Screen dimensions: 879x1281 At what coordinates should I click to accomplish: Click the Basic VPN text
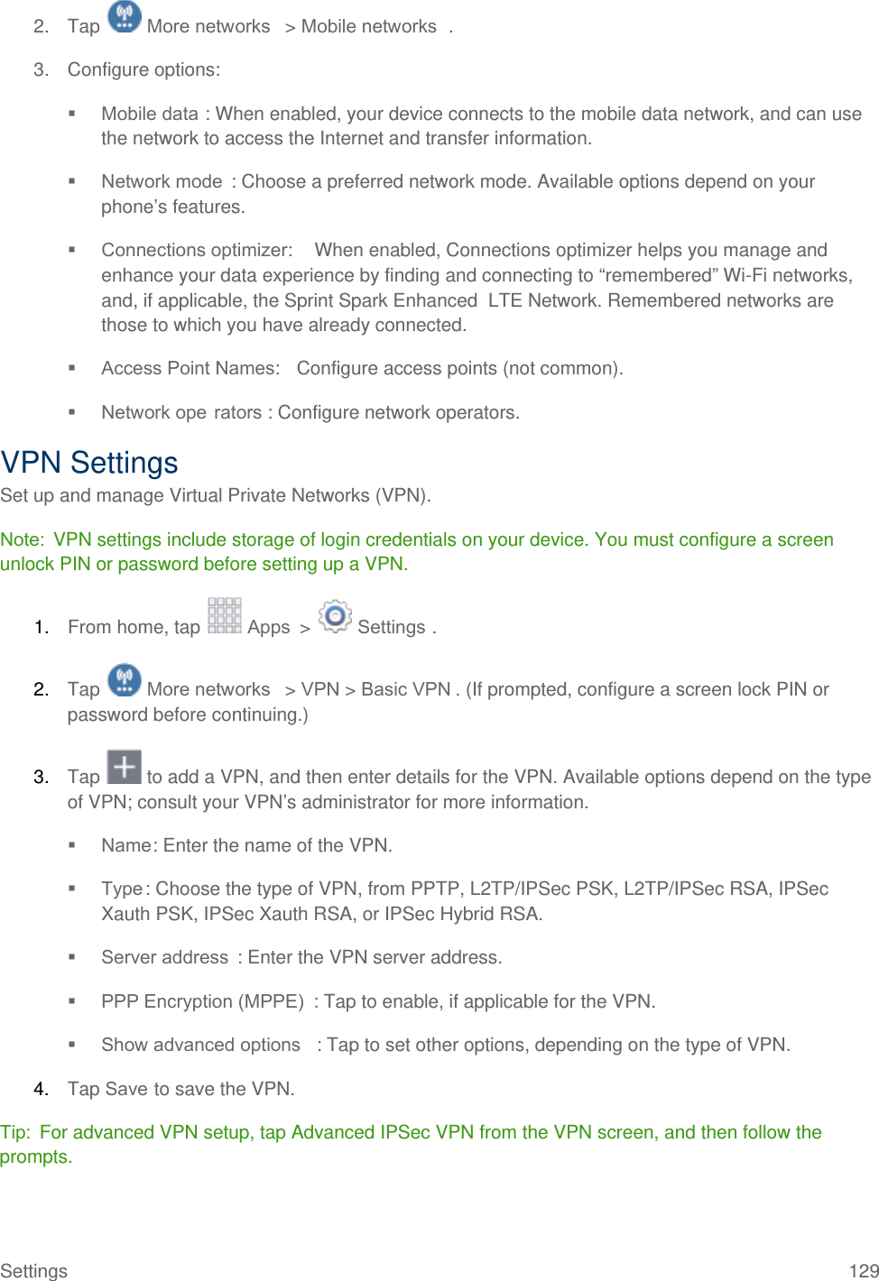click(x=406, y=689)
